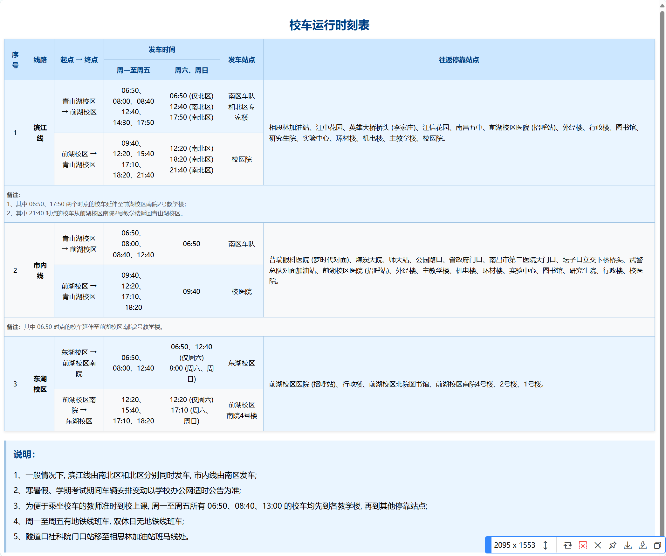Viewport: 666px width, 556px height.
Task: Click the copy to clipboard icon
Action: pos(657,545)
